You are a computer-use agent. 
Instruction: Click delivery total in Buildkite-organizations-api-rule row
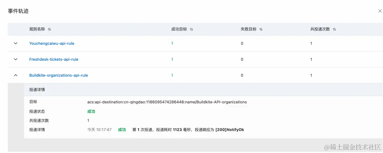pyautogui.click(x=311, y=75)
